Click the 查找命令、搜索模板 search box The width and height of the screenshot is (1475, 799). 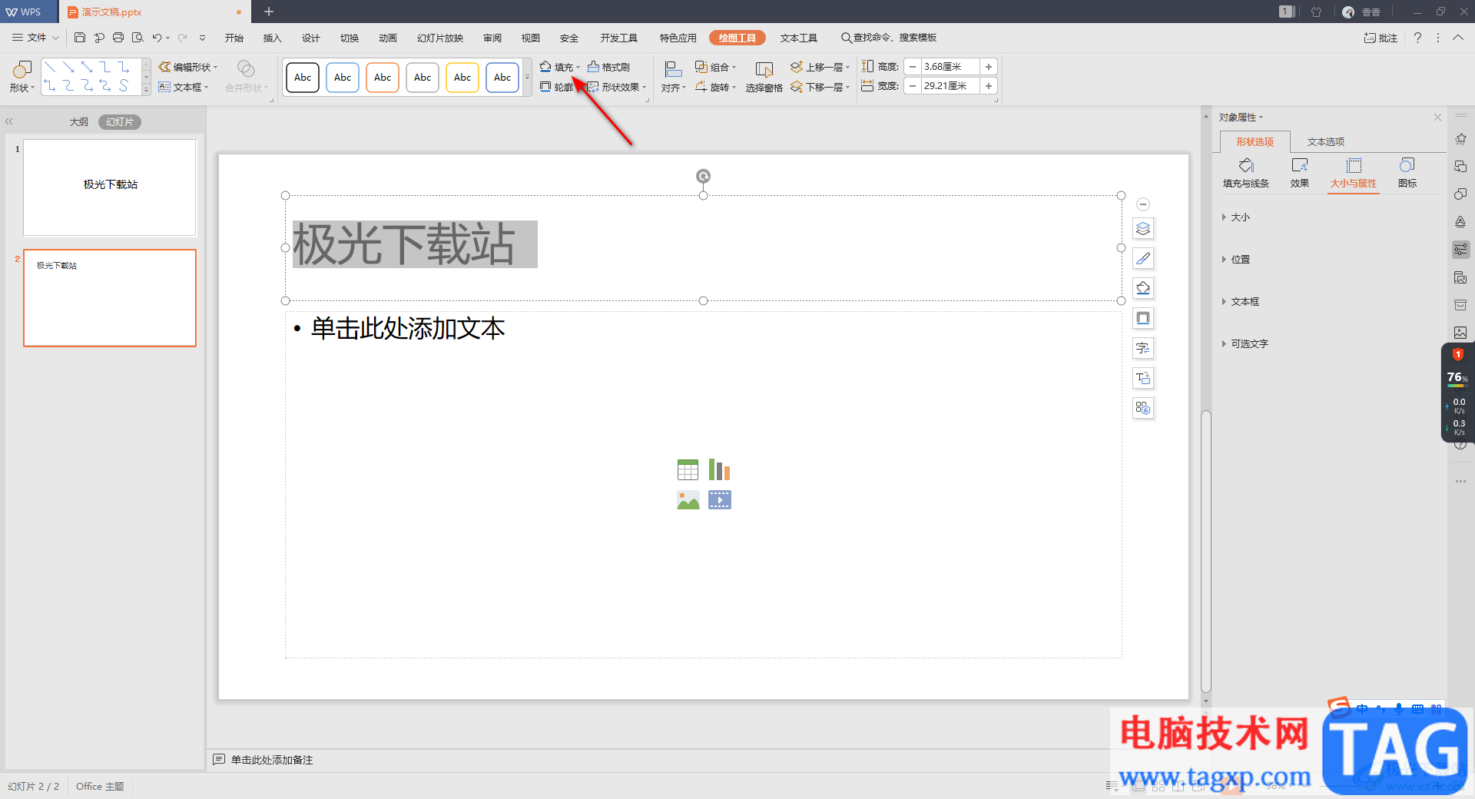coord(889,38)
